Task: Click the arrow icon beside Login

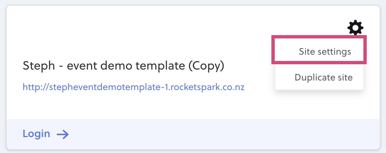Action: 62,134
